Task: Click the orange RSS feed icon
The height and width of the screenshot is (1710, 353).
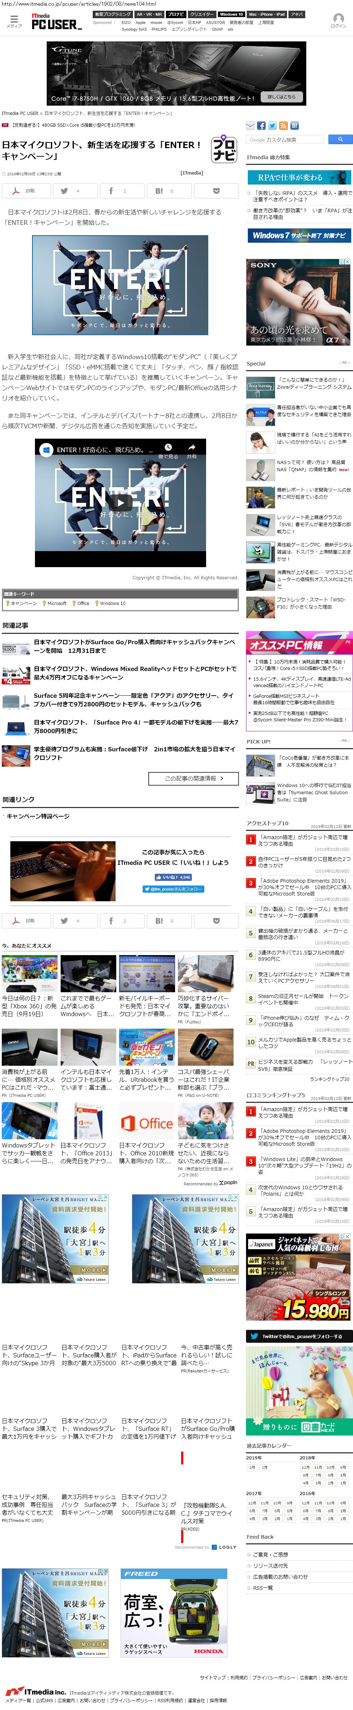Action: 283,126
